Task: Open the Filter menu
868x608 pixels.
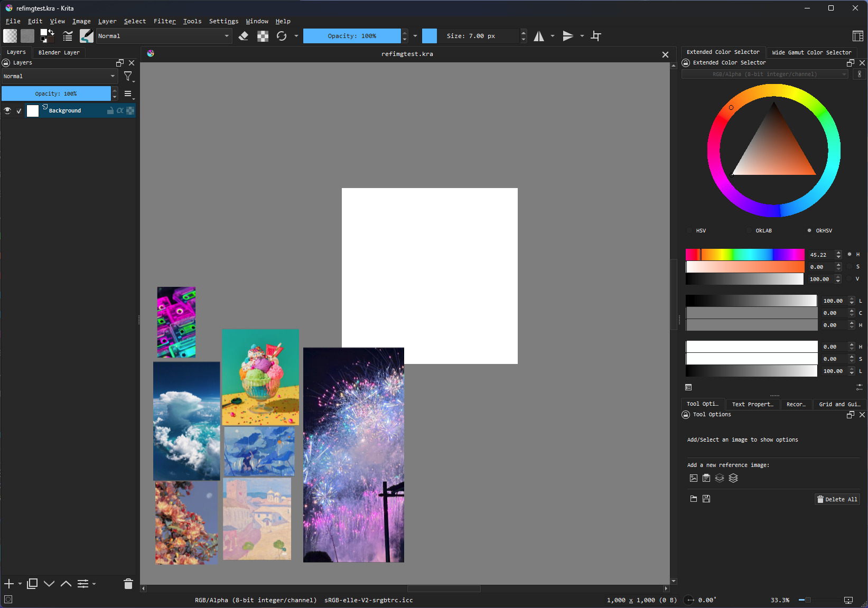Action: [x=165, y=21]
